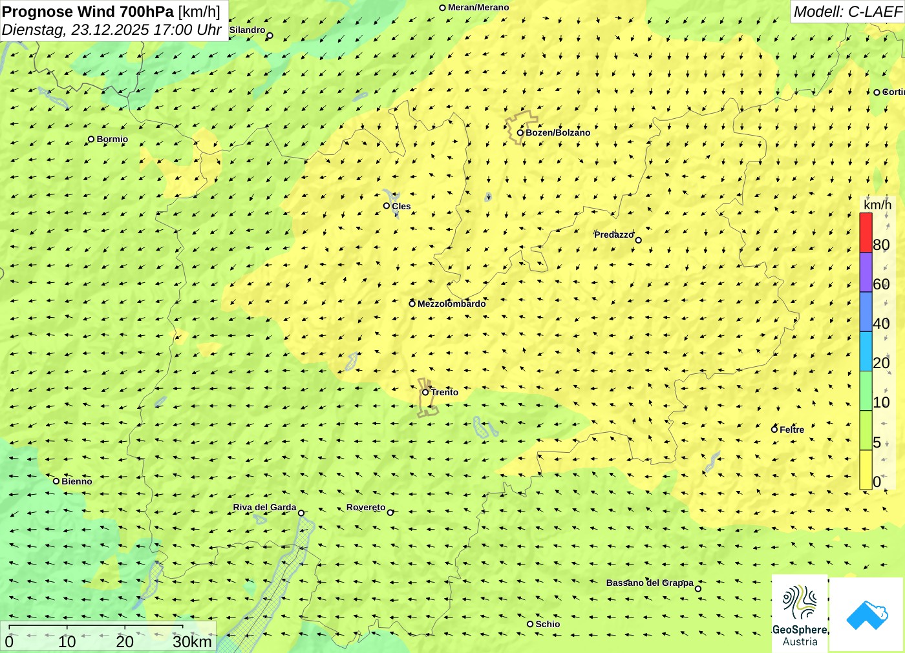Click the Rovereto location marker
The image size is (905, 653).
click(x=390, y=513)
